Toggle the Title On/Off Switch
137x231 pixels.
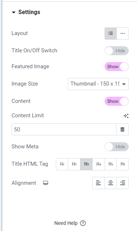116,51
